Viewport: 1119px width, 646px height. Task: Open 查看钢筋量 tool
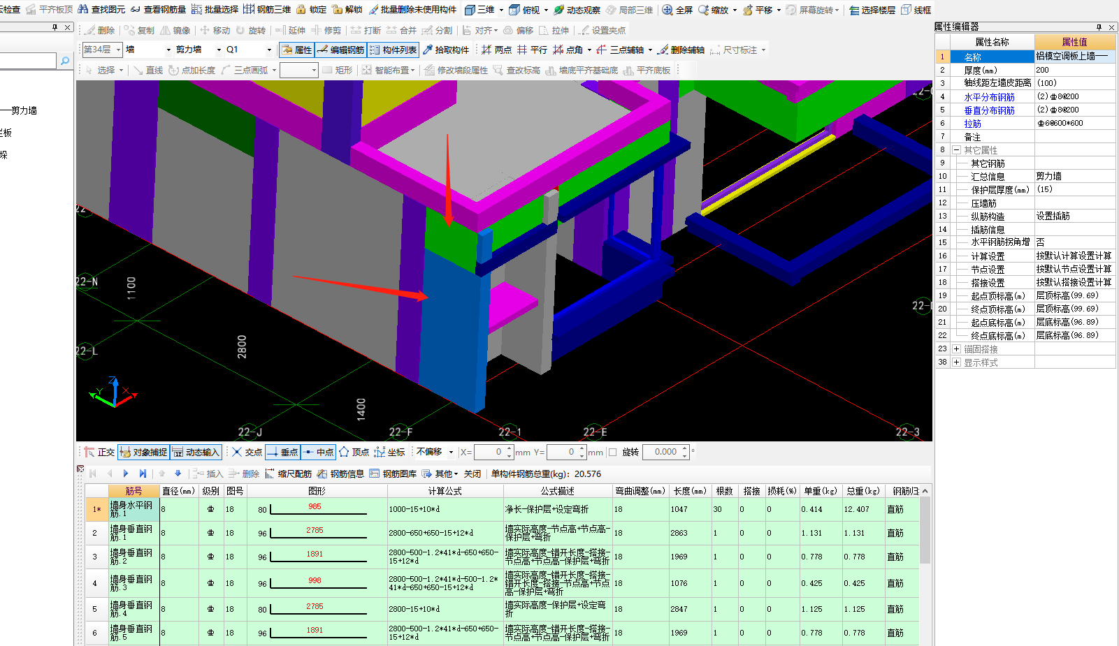coord(158,10)
